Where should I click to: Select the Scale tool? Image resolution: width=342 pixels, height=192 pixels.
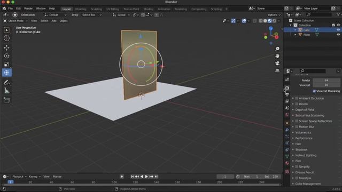point(6,64)
